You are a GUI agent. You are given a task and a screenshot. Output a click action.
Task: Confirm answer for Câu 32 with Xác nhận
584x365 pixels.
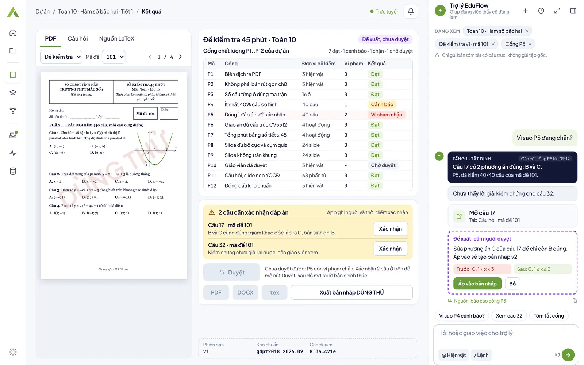click(x=390, y=249)
